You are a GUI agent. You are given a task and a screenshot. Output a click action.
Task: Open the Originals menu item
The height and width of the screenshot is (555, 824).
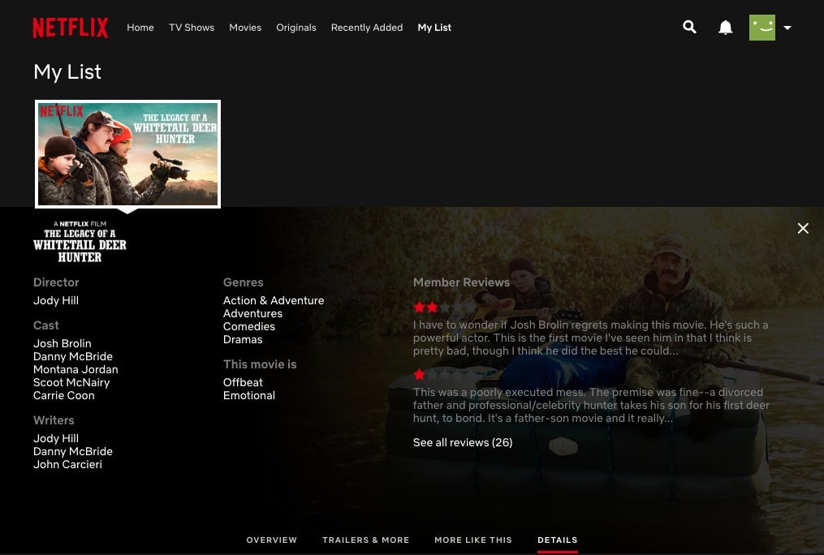pos(296,28)
